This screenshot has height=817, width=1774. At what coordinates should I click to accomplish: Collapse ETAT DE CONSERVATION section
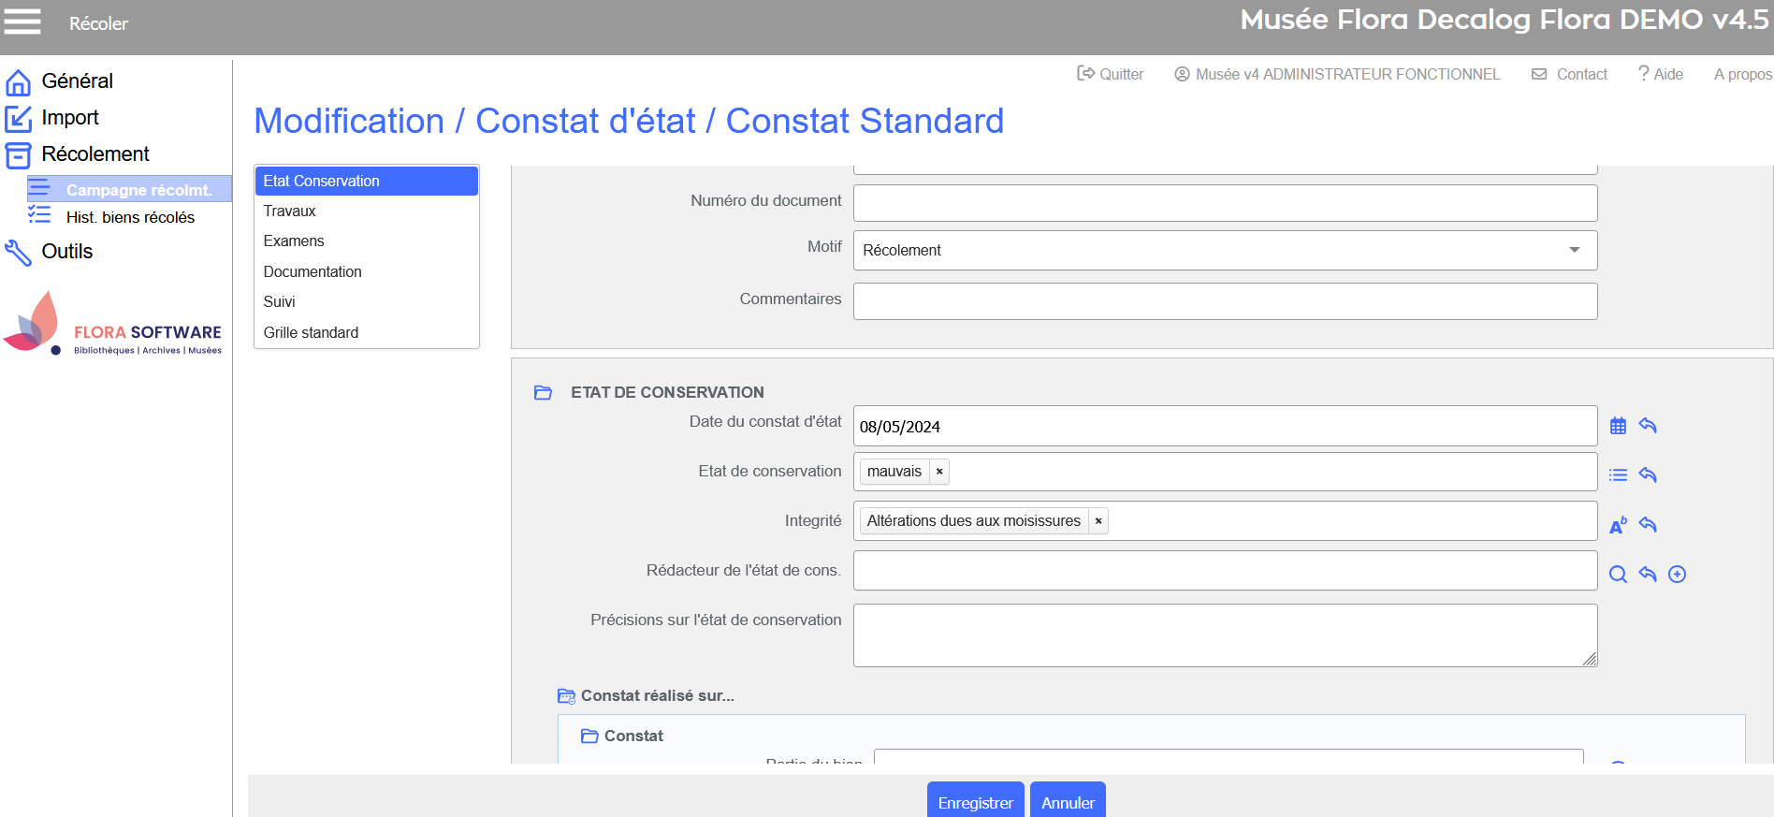click(x=543, y=393)
